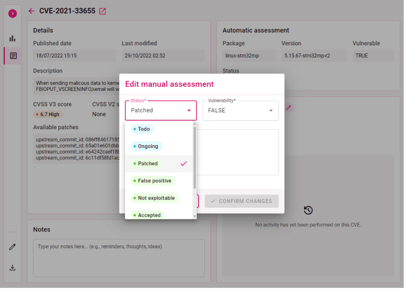The width and height of the screenshot is (404, 289).
Task: Click the Edit manual assessment dialog title
Action: [x=169, y=84]
